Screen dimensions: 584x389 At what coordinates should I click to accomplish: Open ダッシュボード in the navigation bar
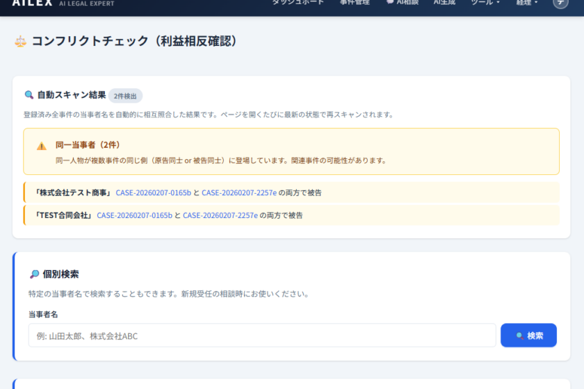click(x=298, y=3)
